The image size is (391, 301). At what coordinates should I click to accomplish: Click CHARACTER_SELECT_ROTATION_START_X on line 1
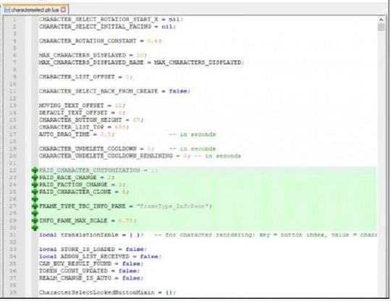(98, 20)
